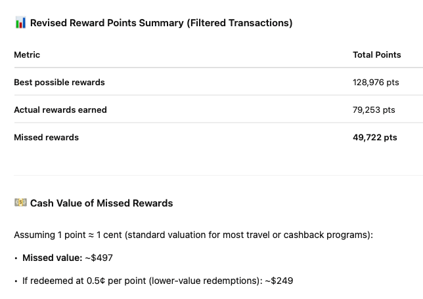Viewport: 423px width, 299px height.
Task: Select the Total Points column header
Action: [x=376, y=55]
